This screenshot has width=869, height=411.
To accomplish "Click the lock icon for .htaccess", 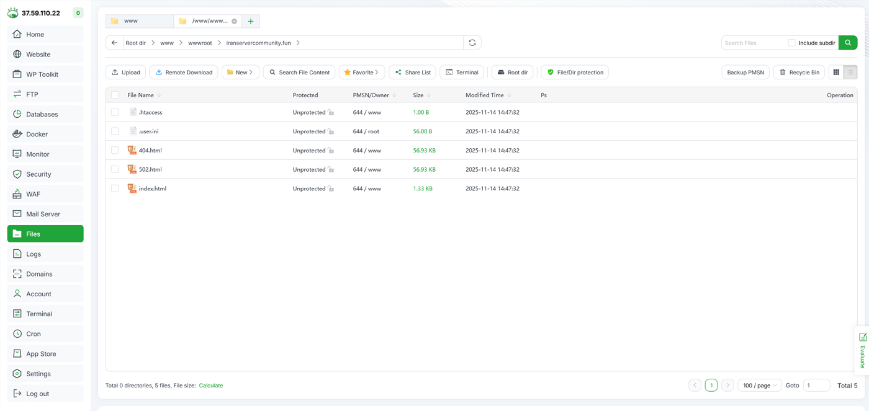I will [x=331, y=113].
